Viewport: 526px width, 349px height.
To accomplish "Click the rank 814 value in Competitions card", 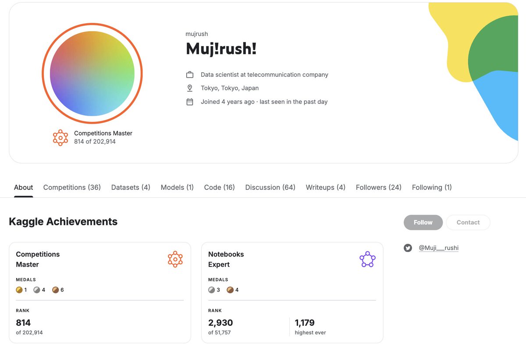I will (23, 323).
